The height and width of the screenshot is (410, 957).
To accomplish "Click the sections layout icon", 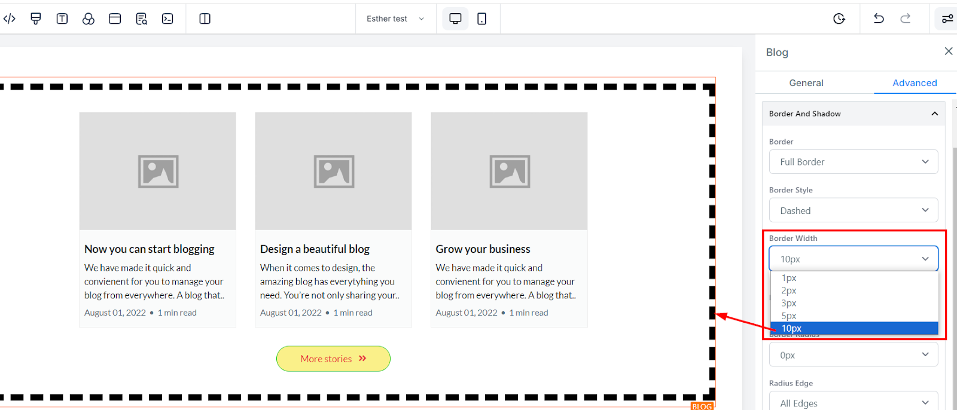I will pyautogui.click(x=115, y=19).
